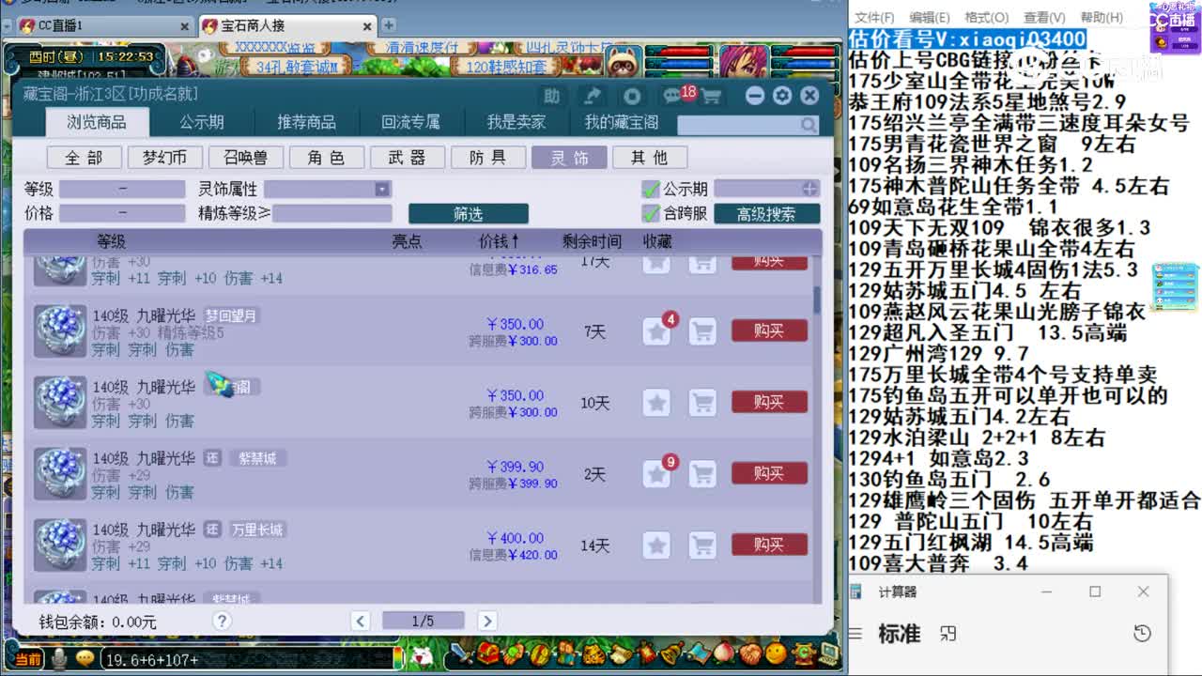Open 格式(O) menu in Notepad

pos(987,18)
